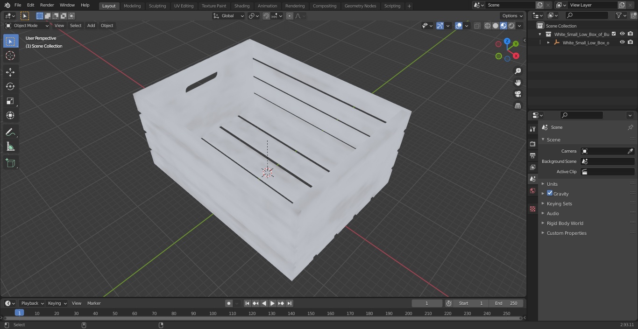The image size is (638, 329).
Task: Select the Measure tool
Action: [x=10, y=147]
